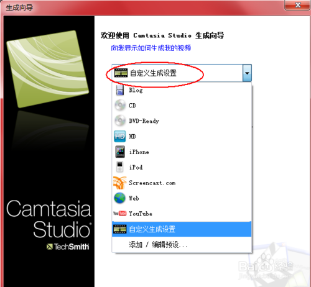Choose the blue HD icon
311x287 pixels.
[x=120, y=136]
